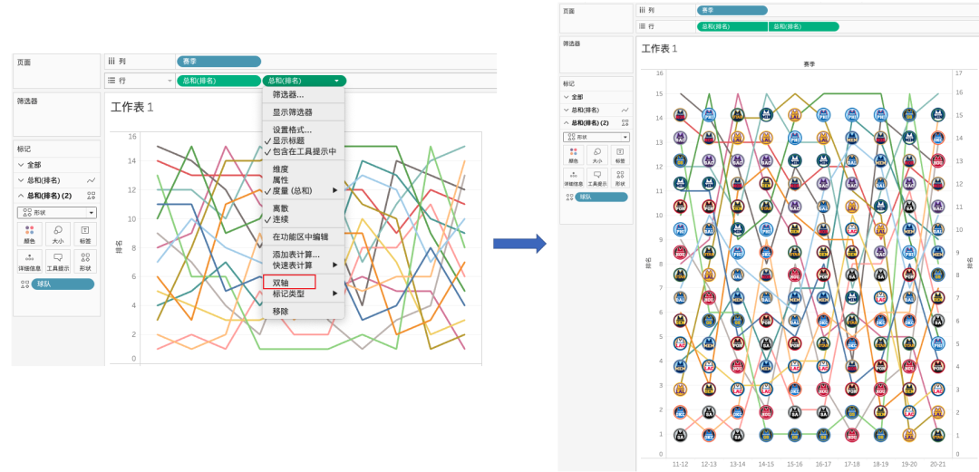Click second 总和(排名) pill on right rows shelf

point(803,26)
